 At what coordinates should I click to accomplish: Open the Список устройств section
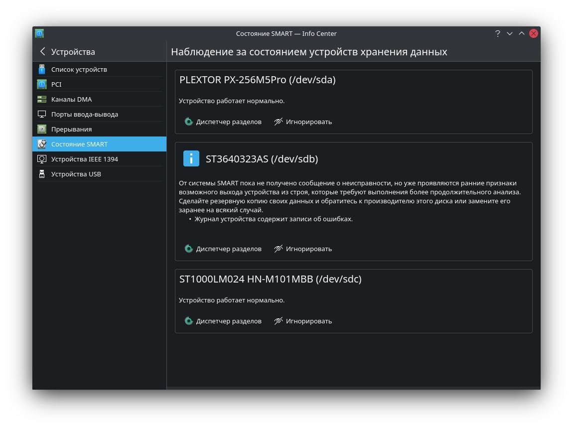pyautogui.click(x=99, y=69)
